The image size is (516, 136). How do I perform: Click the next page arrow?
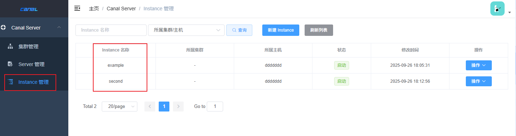coord(178,107)
